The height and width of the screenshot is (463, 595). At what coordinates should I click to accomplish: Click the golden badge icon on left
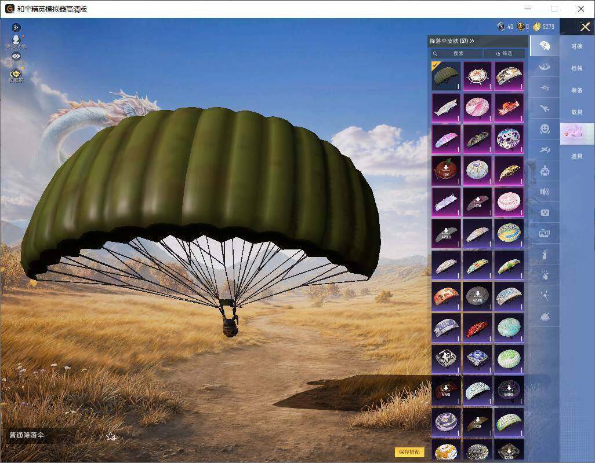[x=16, y=75]
